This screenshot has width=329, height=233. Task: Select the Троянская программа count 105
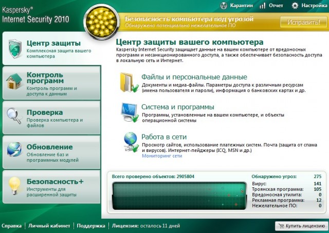point(318,189)
